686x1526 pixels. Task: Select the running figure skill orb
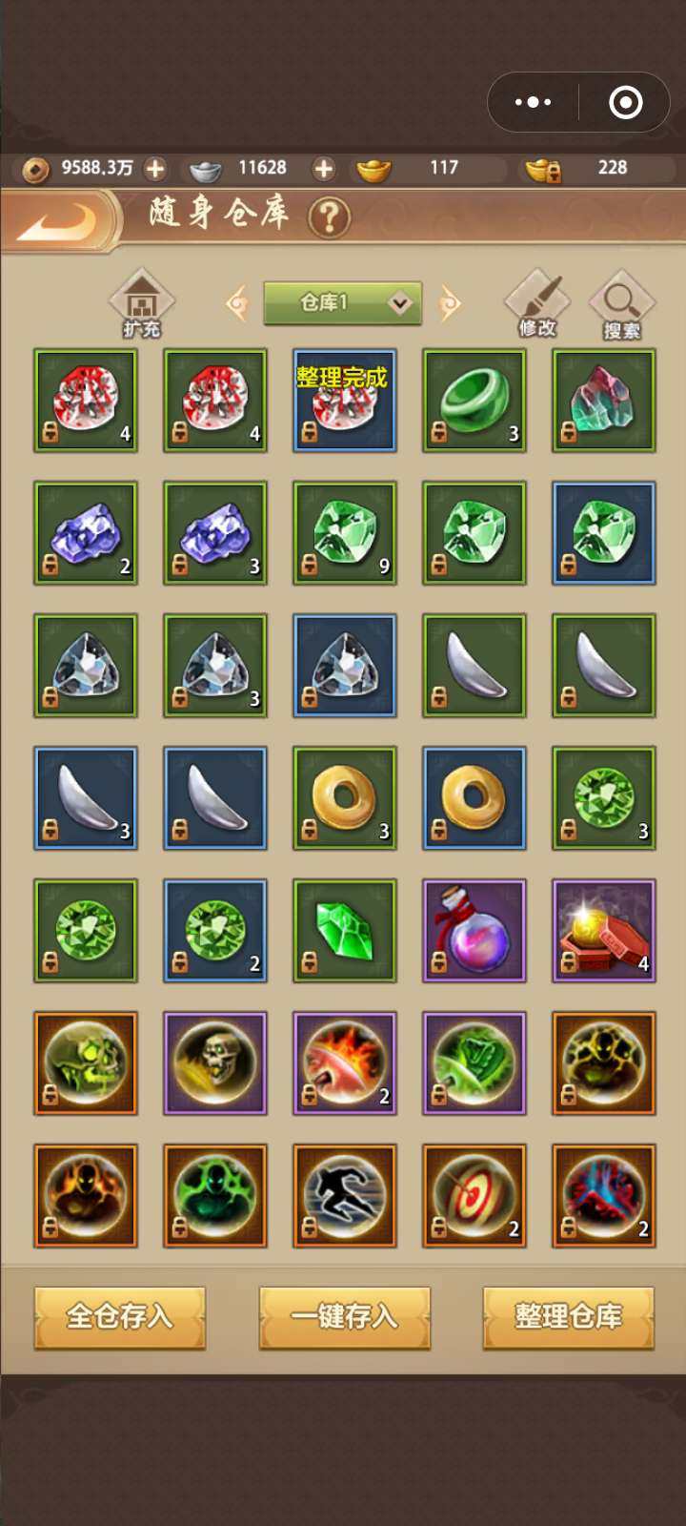(x=345, y=1196)
